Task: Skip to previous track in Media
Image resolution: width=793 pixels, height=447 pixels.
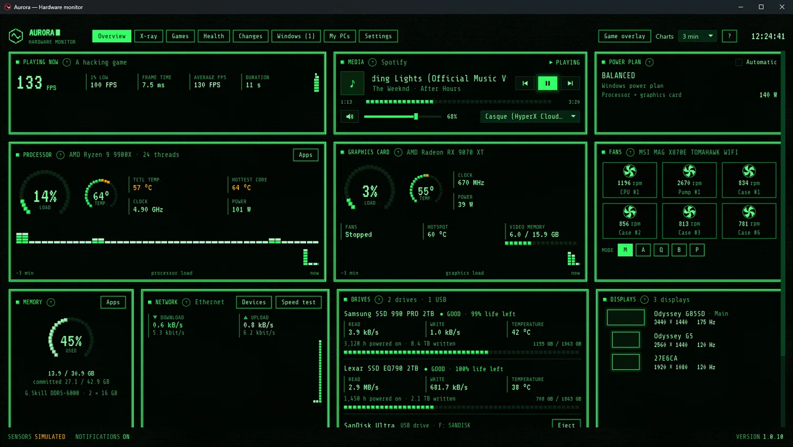Action: pyautogui.click(x=525, y=83)
